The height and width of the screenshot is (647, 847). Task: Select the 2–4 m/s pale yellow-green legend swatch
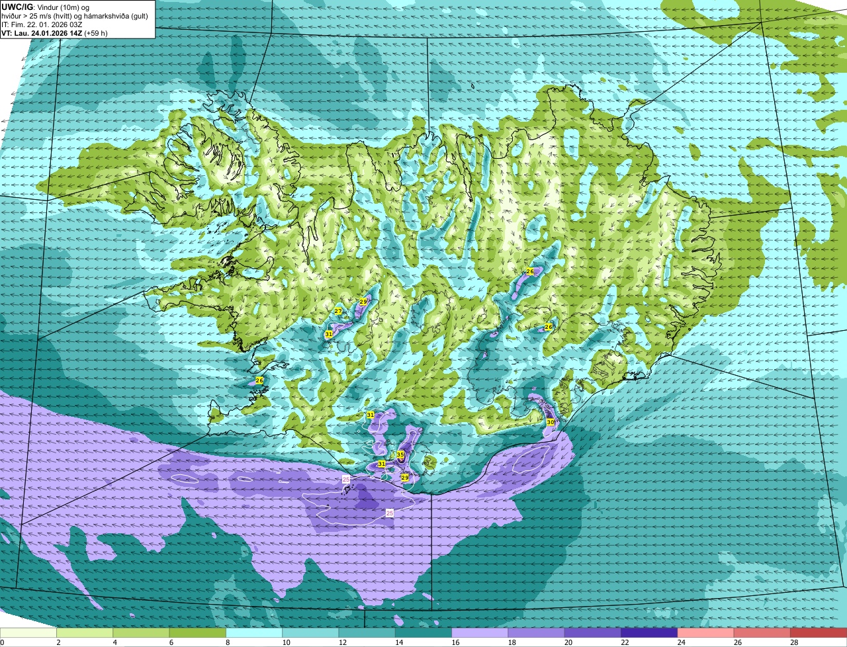85,632
